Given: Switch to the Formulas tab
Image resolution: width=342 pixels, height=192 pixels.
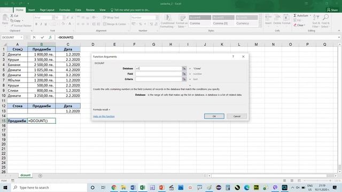Looking at the screenshot, I should pyautogui.click(x=65, y=10).
